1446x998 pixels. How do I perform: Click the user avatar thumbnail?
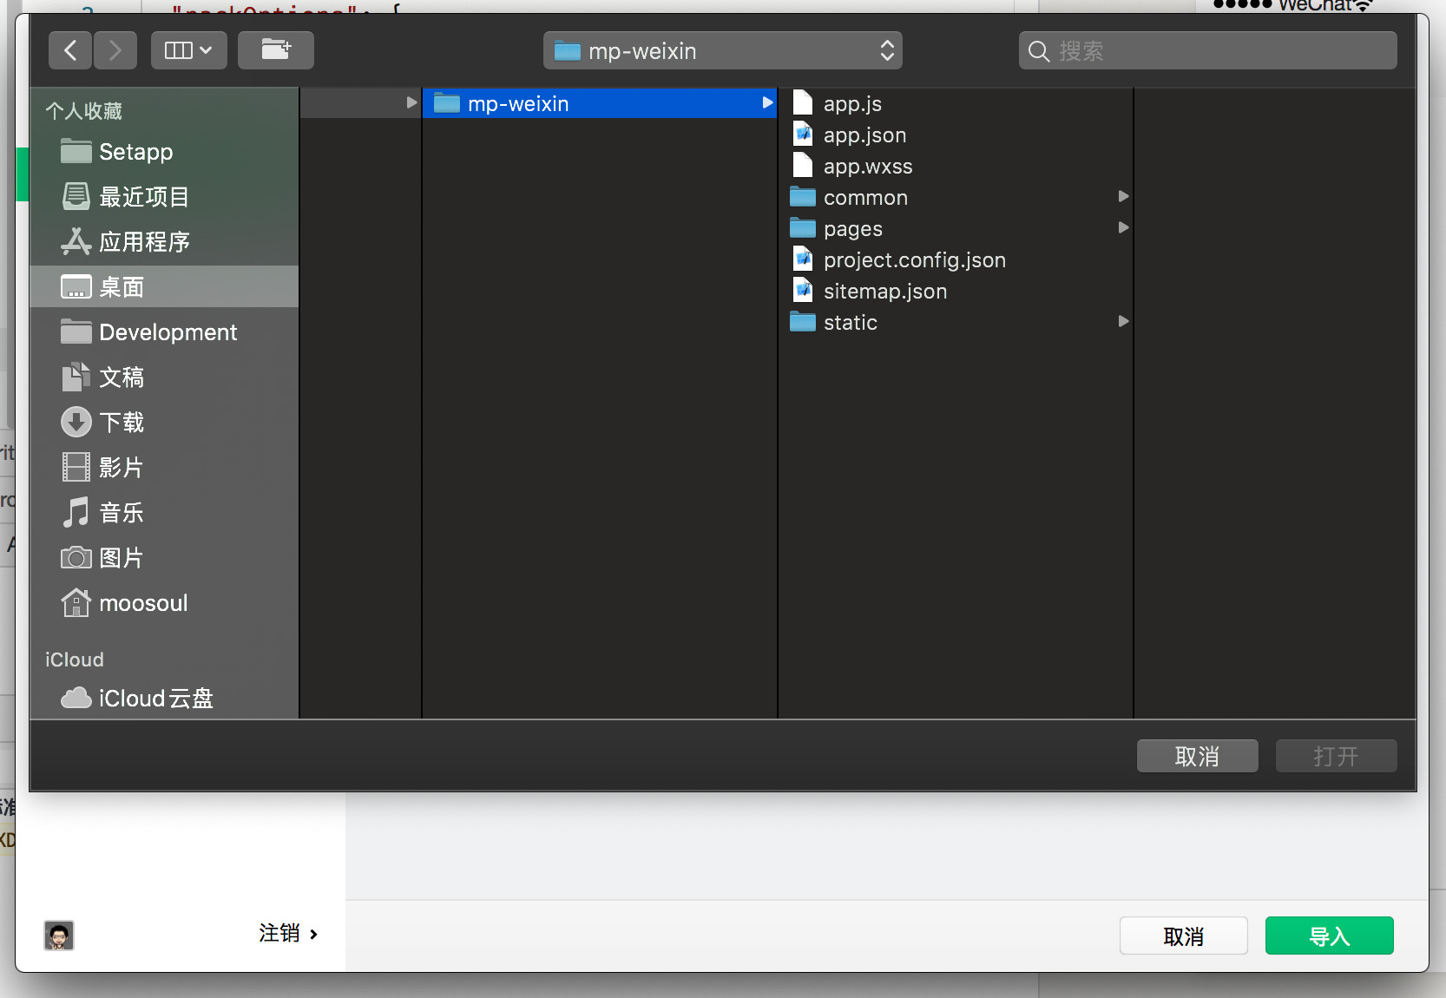point(59,936)
